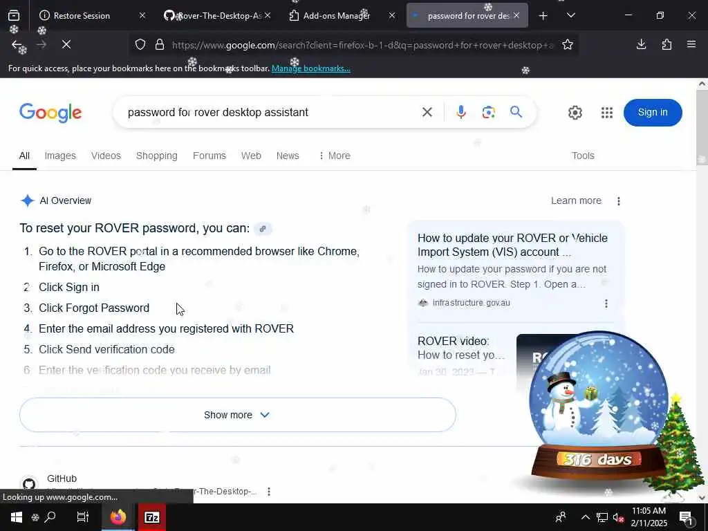
Task: List all tabs dropdown arrow
Action: point(570,15)
